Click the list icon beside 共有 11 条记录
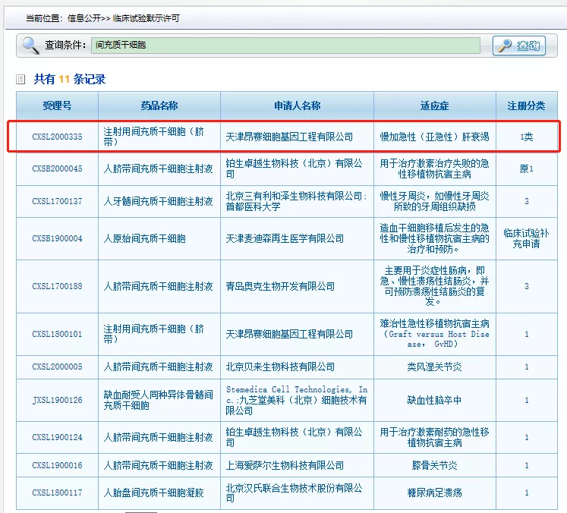This screenshot has width=567, height=513. [x=20, y=79]
